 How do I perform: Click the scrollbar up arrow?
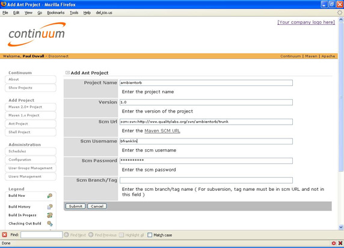pos(341,20)
